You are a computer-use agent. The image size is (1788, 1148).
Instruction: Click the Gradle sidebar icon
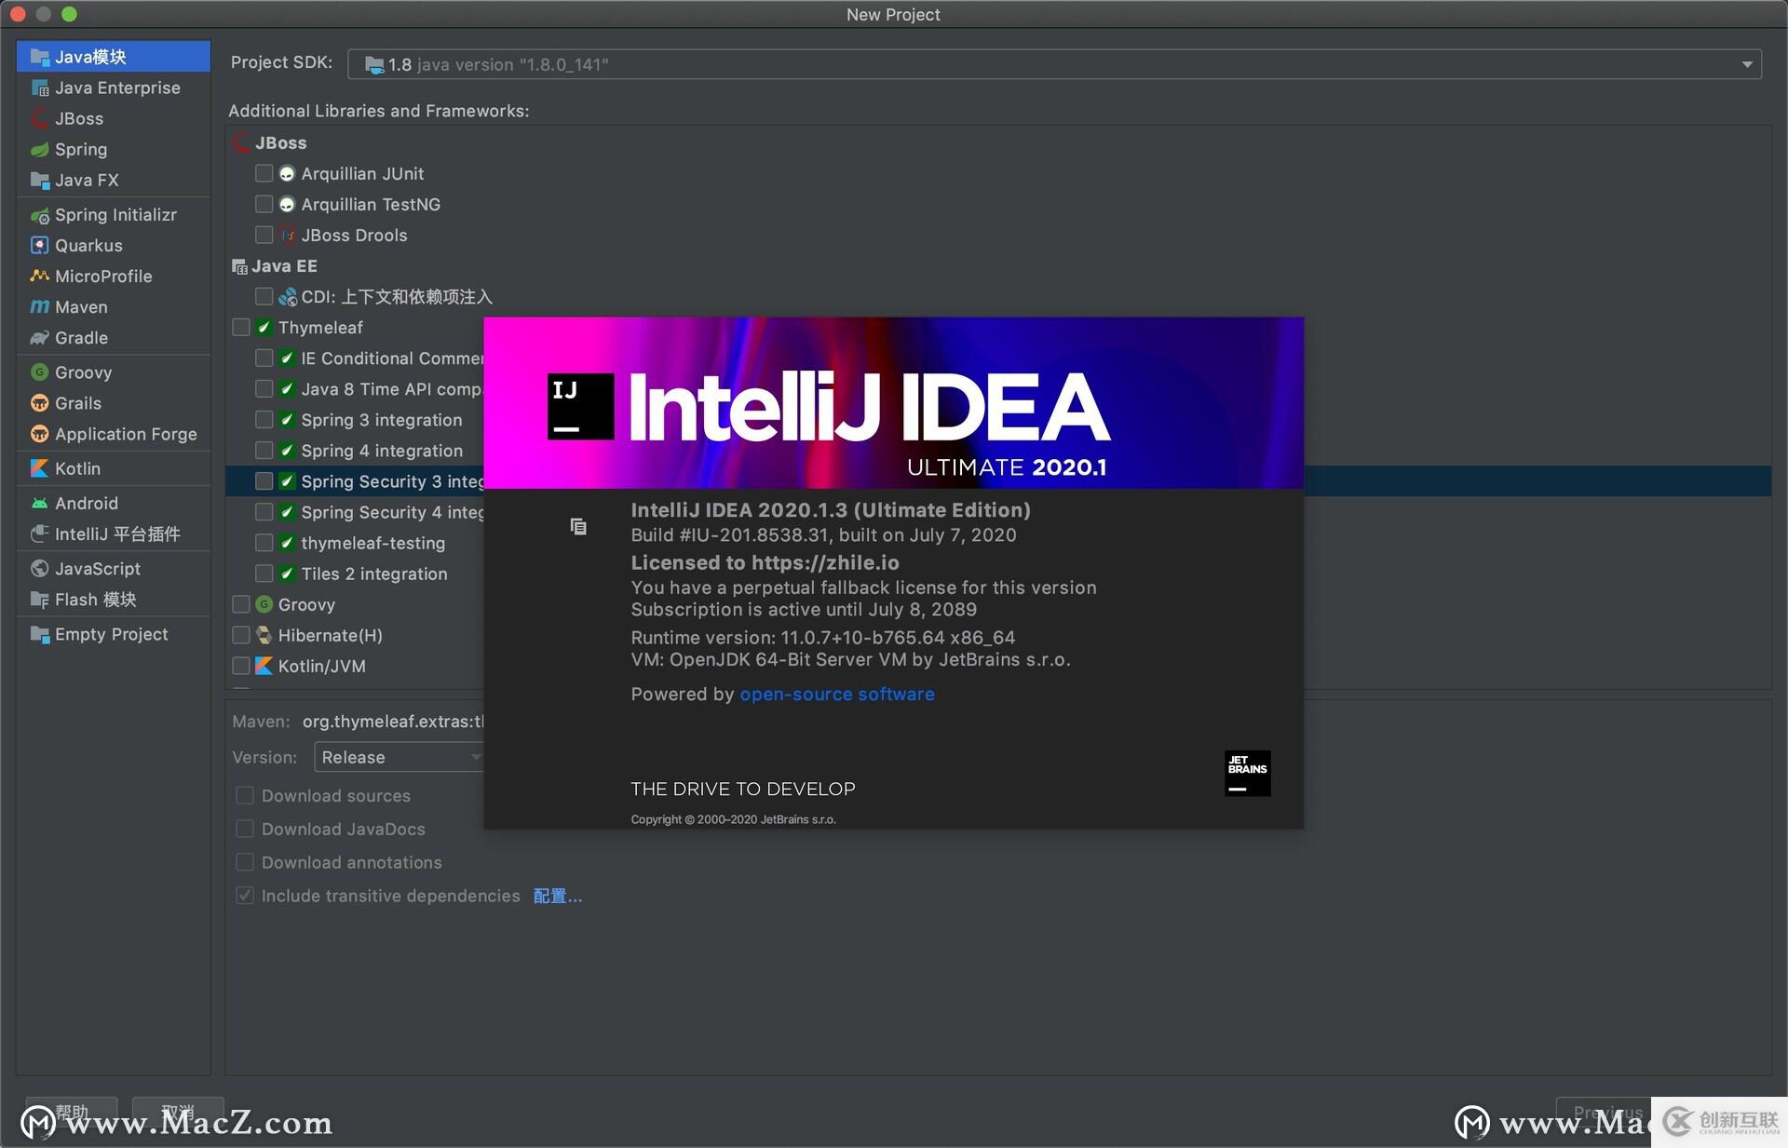[39, 339]
